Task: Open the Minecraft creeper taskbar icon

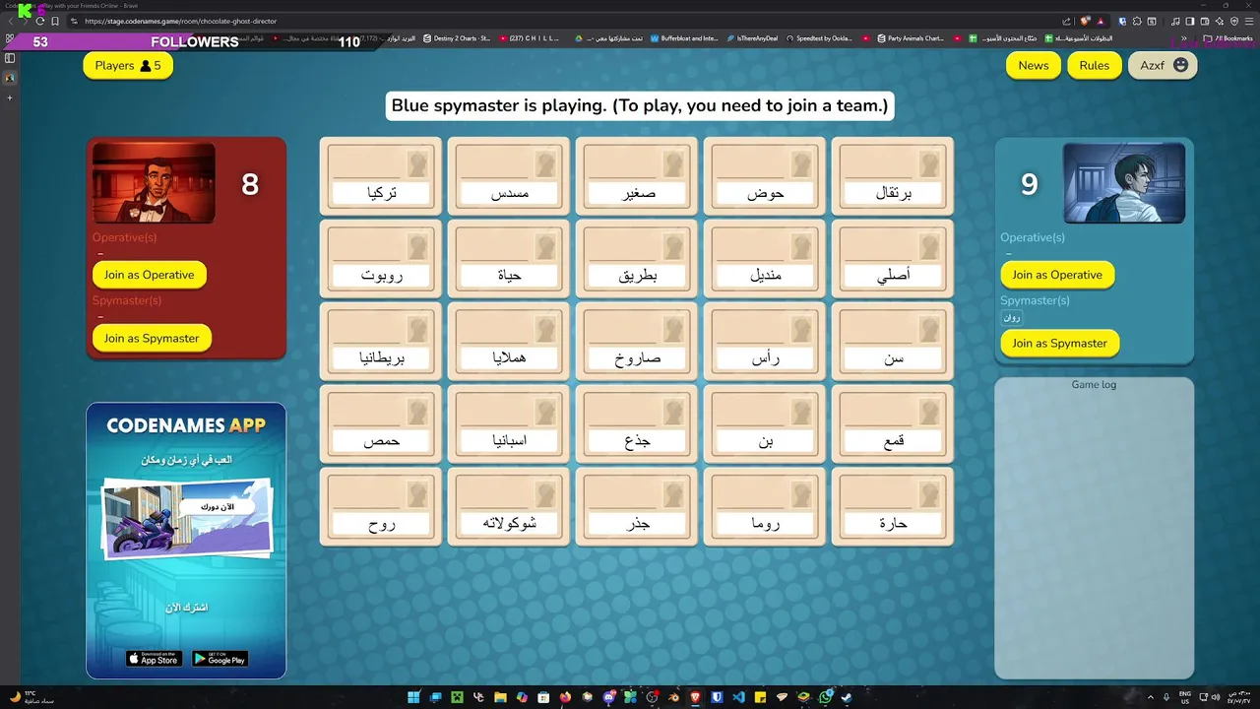Action: click(x=457, y=697)
